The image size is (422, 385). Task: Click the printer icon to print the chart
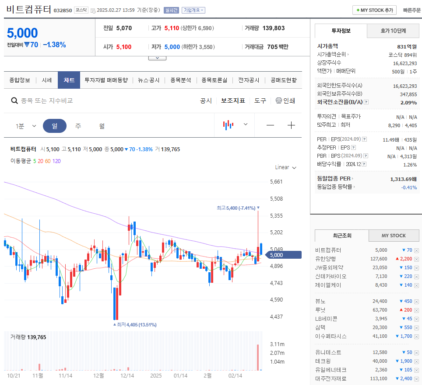click(279, 101)
